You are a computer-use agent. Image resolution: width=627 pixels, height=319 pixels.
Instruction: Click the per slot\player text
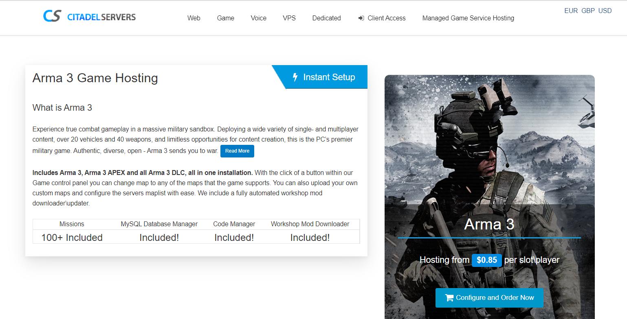532,260
